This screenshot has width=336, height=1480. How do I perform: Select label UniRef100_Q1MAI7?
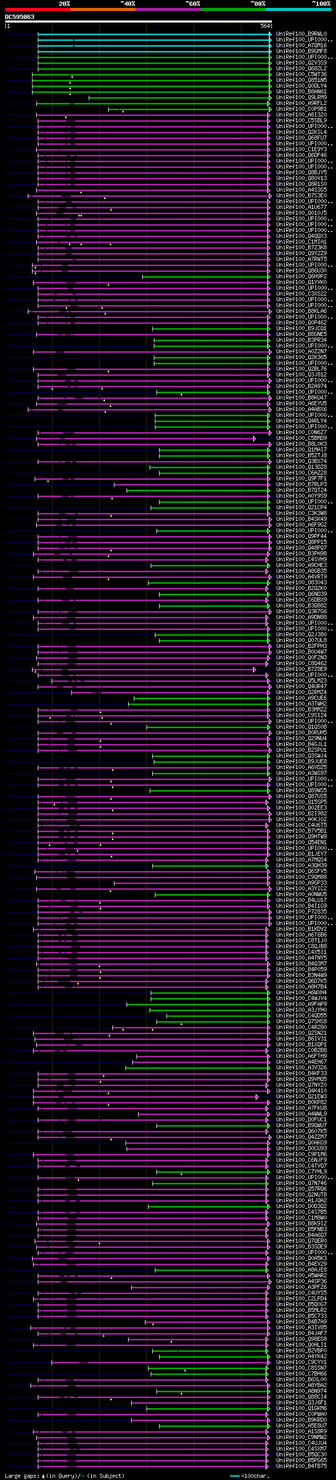301,450
